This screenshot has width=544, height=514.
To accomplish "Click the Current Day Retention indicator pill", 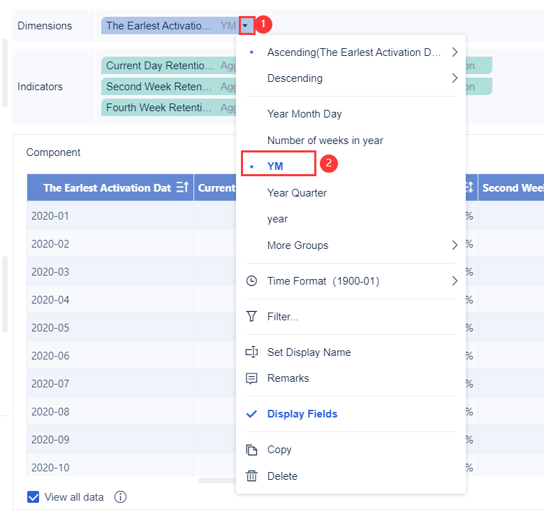I will (x=160, y=66).
